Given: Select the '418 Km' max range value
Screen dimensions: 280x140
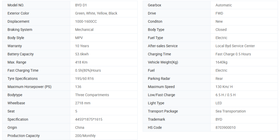Looking at the screenshot, I should click(81, 62).
